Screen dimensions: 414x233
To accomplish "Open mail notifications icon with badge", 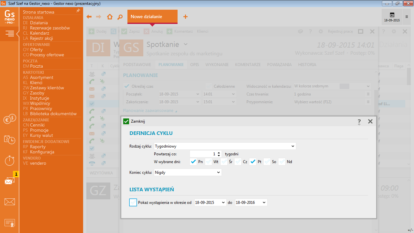I will point(9,181).
